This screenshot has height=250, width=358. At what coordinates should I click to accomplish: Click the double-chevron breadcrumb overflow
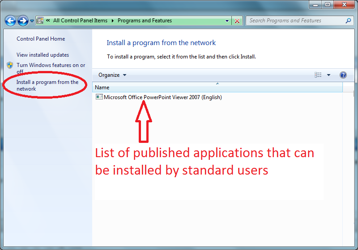point(48,21)
